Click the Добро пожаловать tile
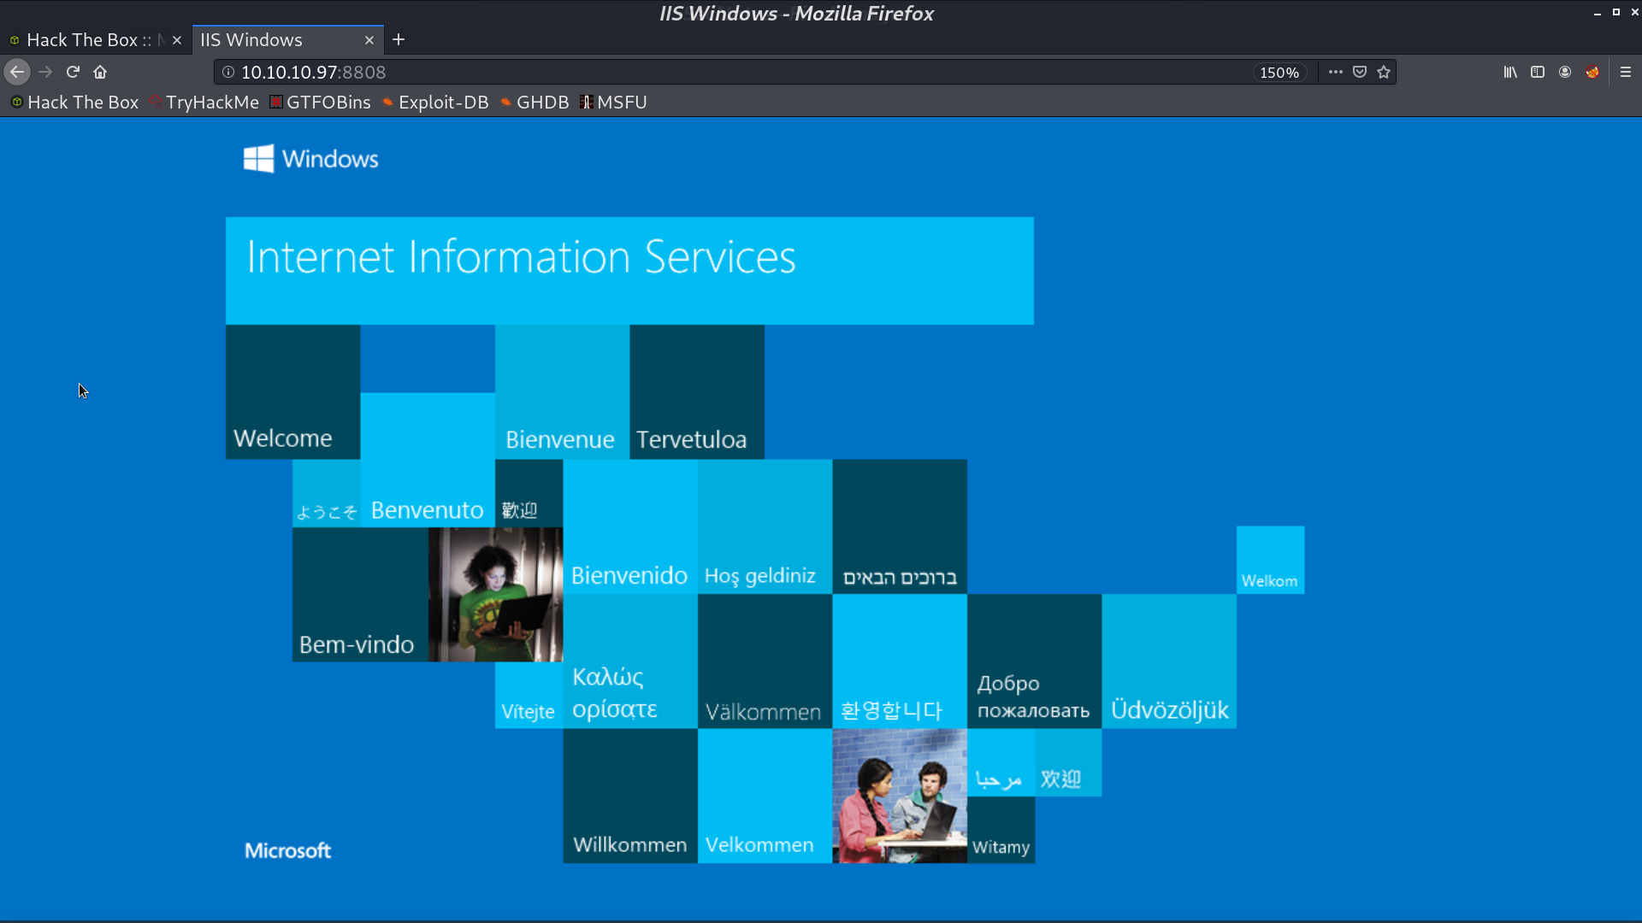 point(1035,661)
